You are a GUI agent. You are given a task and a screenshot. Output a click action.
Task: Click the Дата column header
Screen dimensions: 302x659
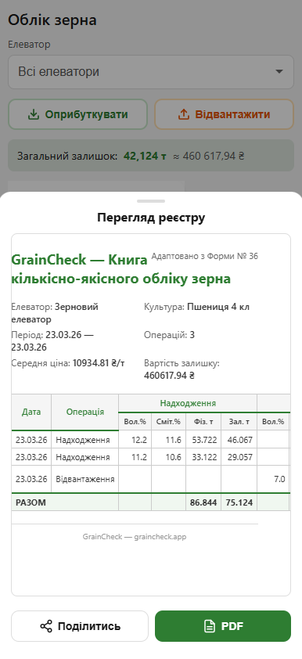coord(31,412)
